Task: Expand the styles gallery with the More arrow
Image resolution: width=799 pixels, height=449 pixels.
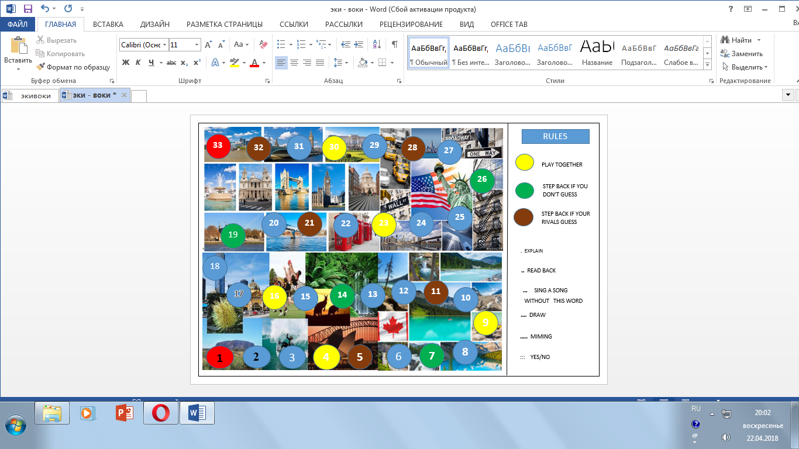Action: [708, 64]
